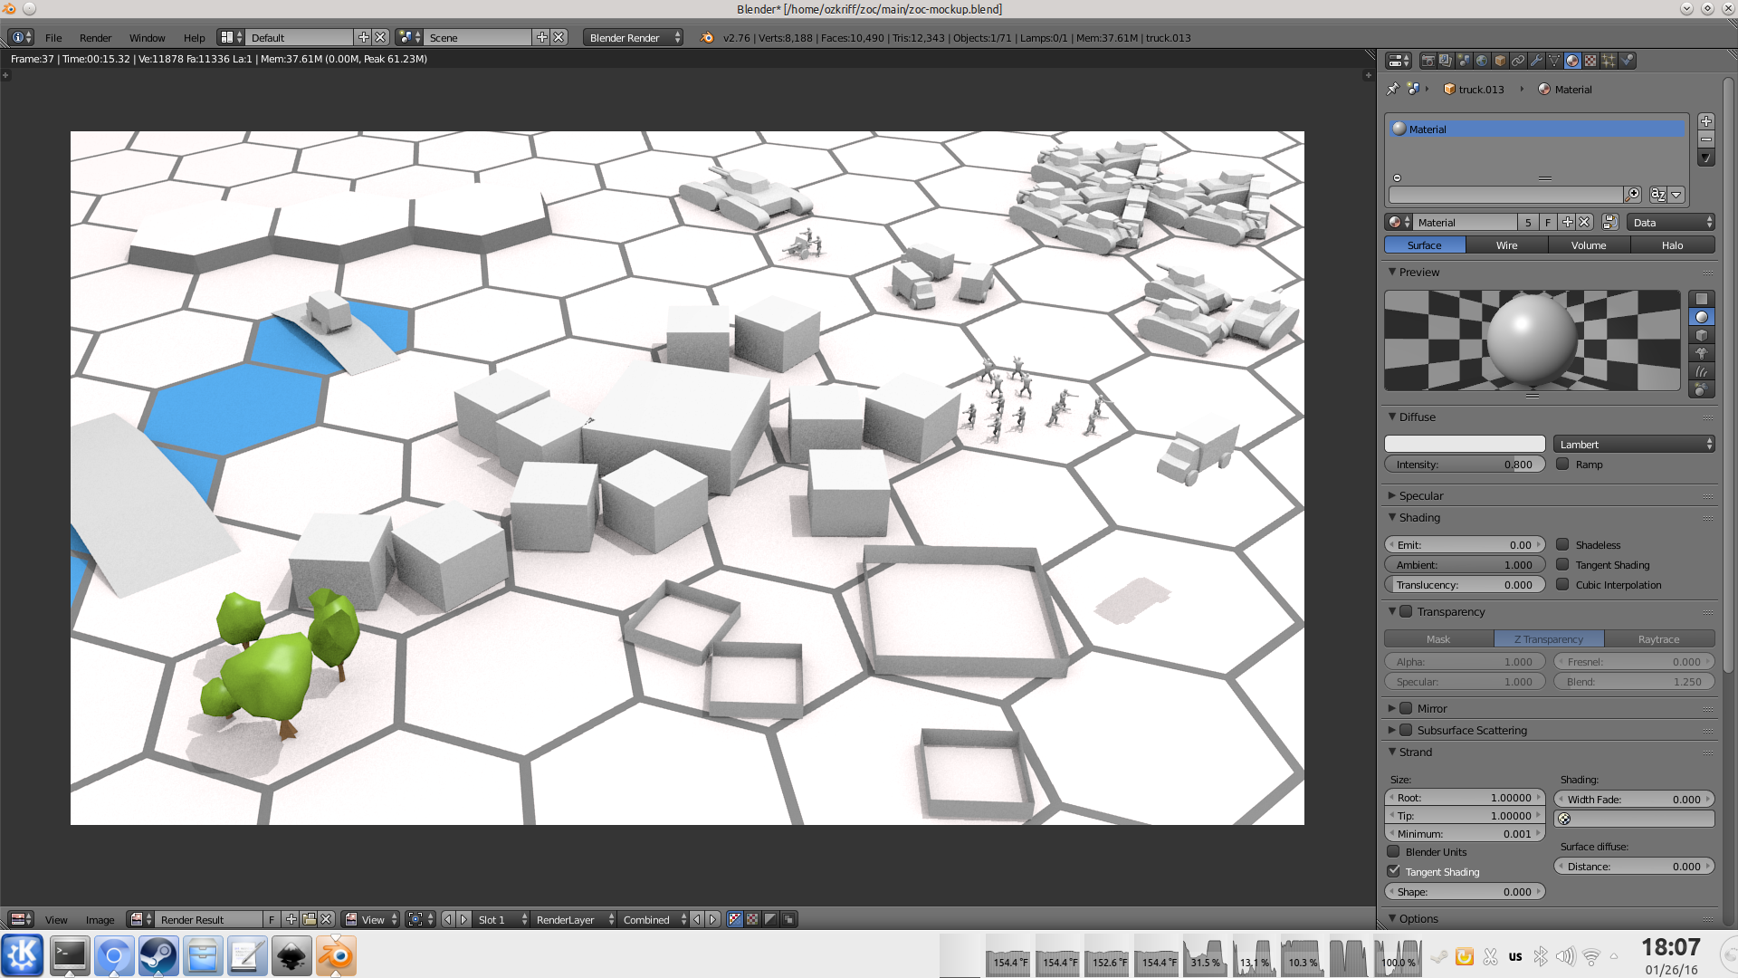Click the add material slot plus button
The image size is (1738, 978).
point(1705,121)
